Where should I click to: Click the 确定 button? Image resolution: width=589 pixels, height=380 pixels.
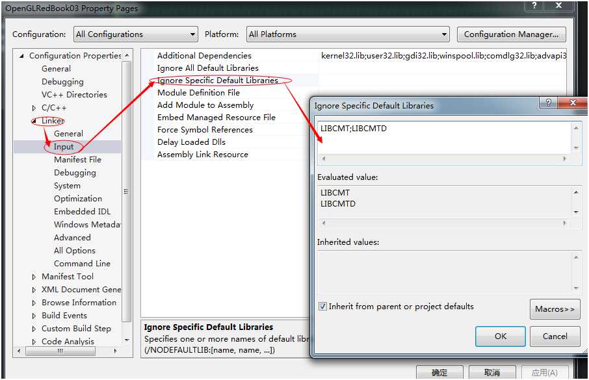click(x=439, y=372)
